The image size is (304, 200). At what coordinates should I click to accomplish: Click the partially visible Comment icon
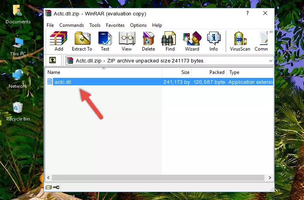click(x=261, y=41)
